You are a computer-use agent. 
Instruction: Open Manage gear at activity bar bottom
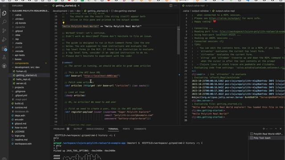4,159
